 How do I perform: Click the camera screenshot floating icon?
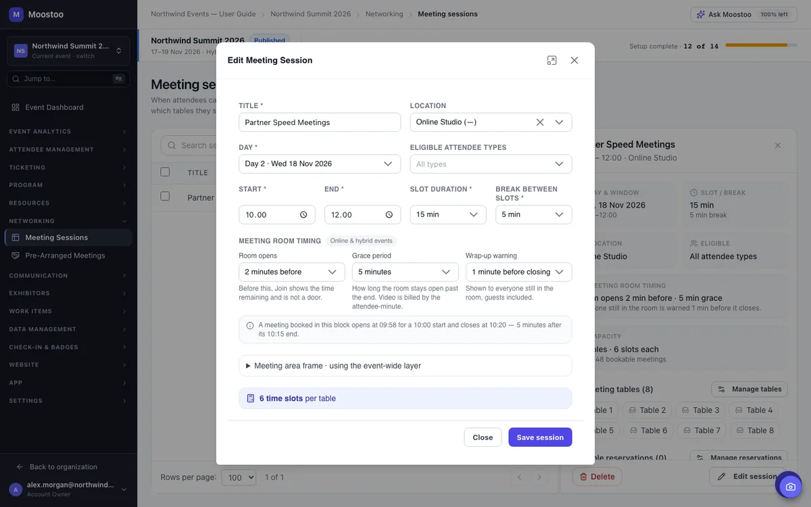[x=790, y=486]
